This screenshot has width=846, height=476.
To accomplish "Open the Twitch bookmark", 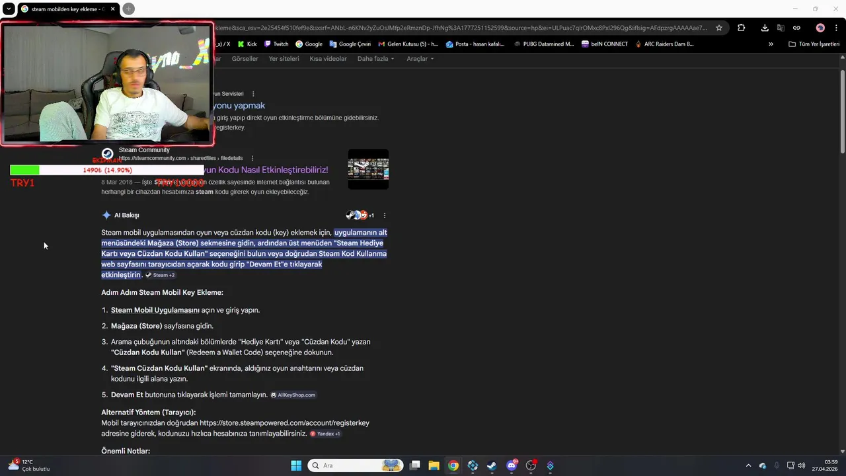I will coord(276,44).
